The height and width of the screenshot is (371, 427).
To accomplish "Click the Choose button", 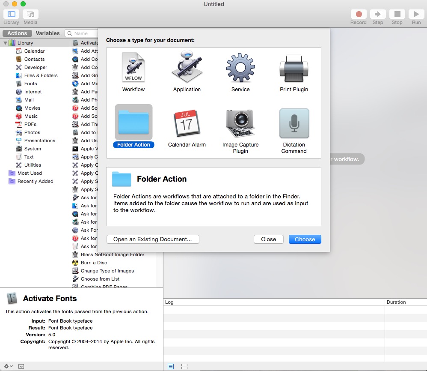I will (305, 239).
